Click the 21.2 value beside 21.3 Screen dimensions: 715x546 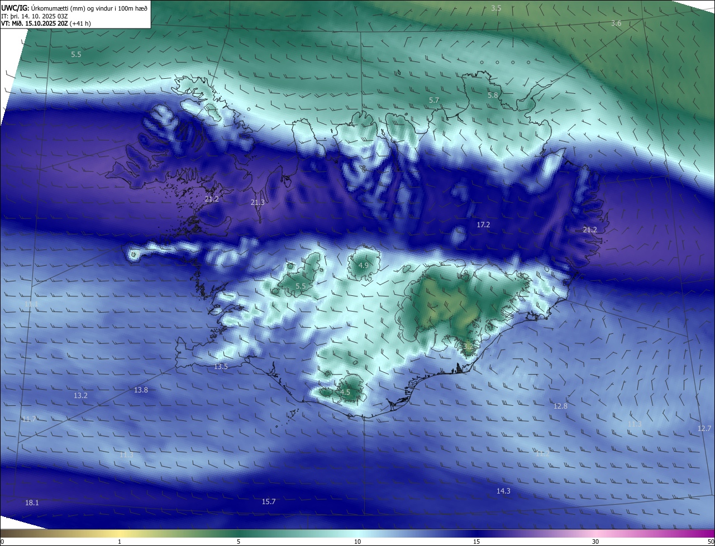point(212,199)
